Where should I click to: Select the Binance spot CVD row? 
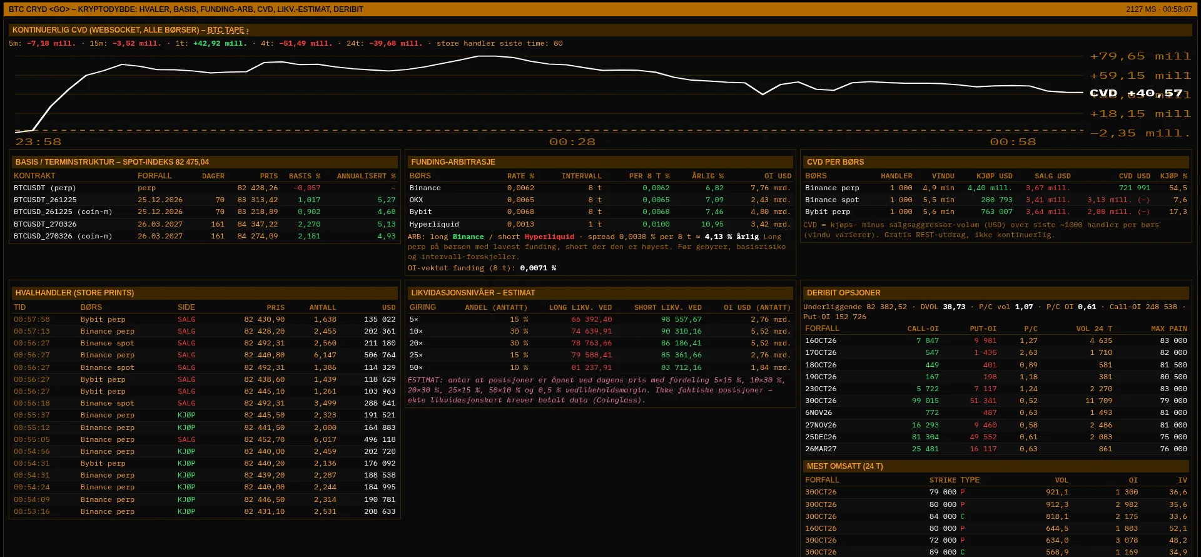click(996, 200)
